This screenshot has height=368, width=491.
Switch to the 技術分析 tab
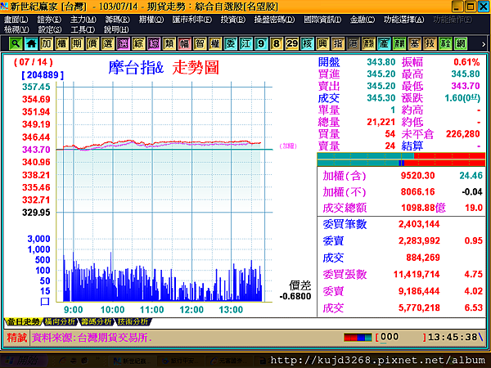point(133,321)
